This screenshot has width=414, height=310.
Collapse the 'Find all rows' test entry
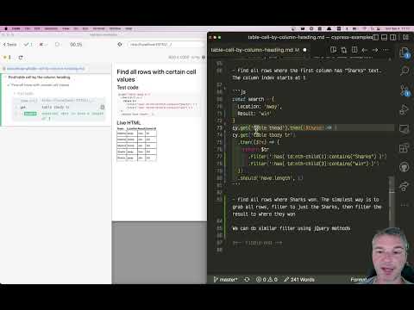click(40, 85)
